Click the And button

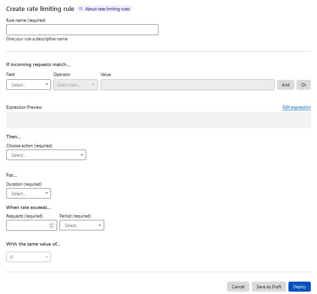[x=286, y=85]
